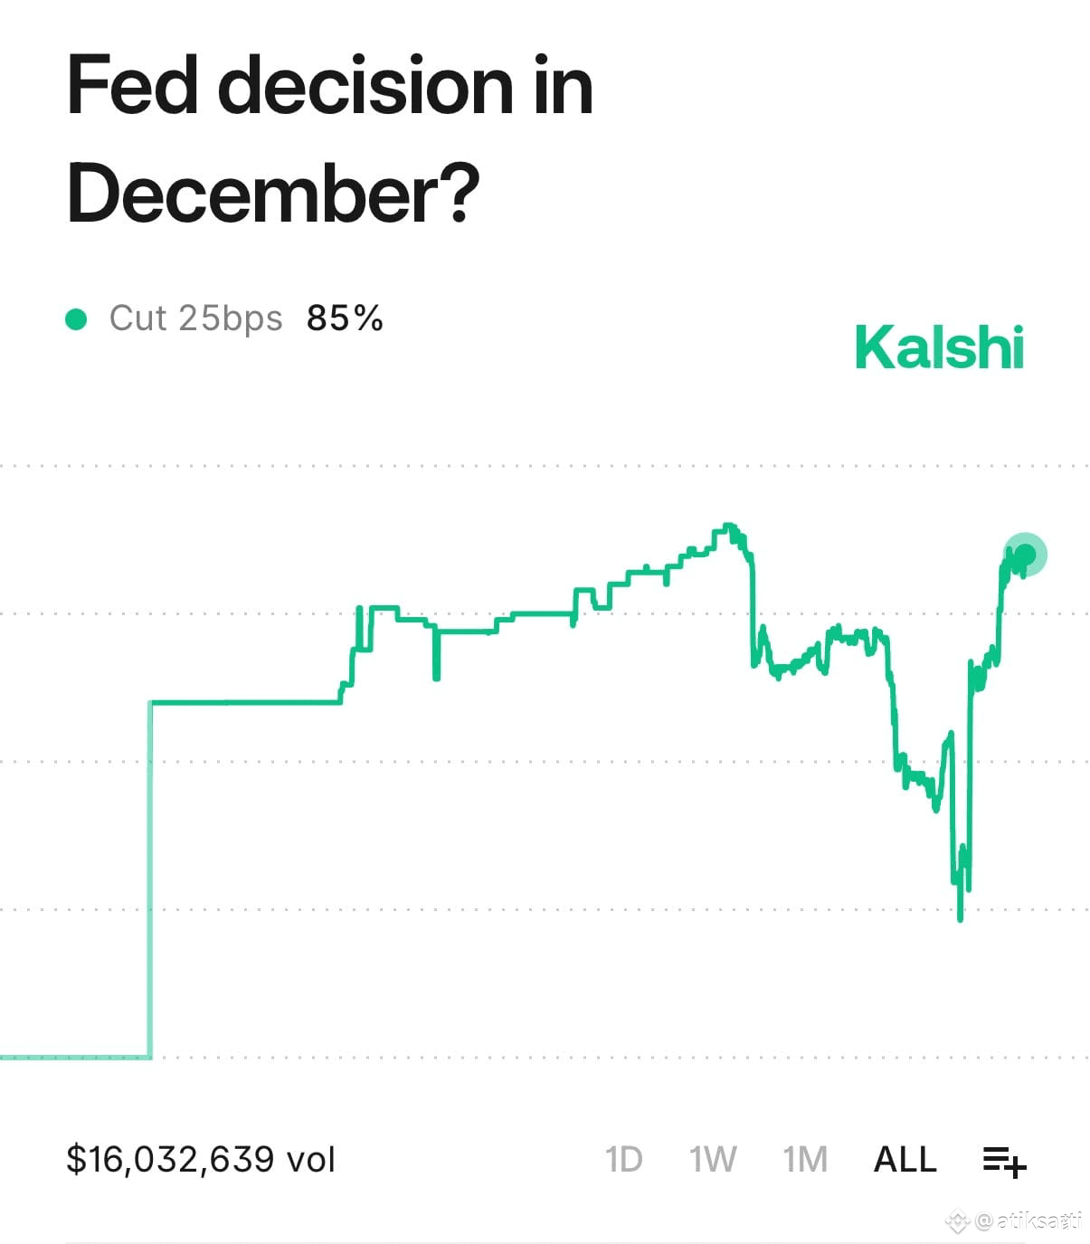Switch chart range to 1W

[x=713, y=1159]
